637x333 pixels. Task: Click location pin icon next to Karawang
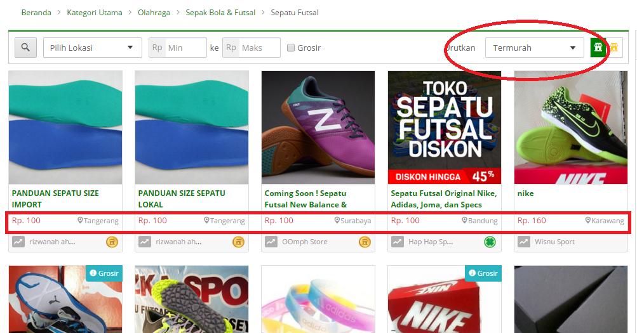click(x=588, y=220)
